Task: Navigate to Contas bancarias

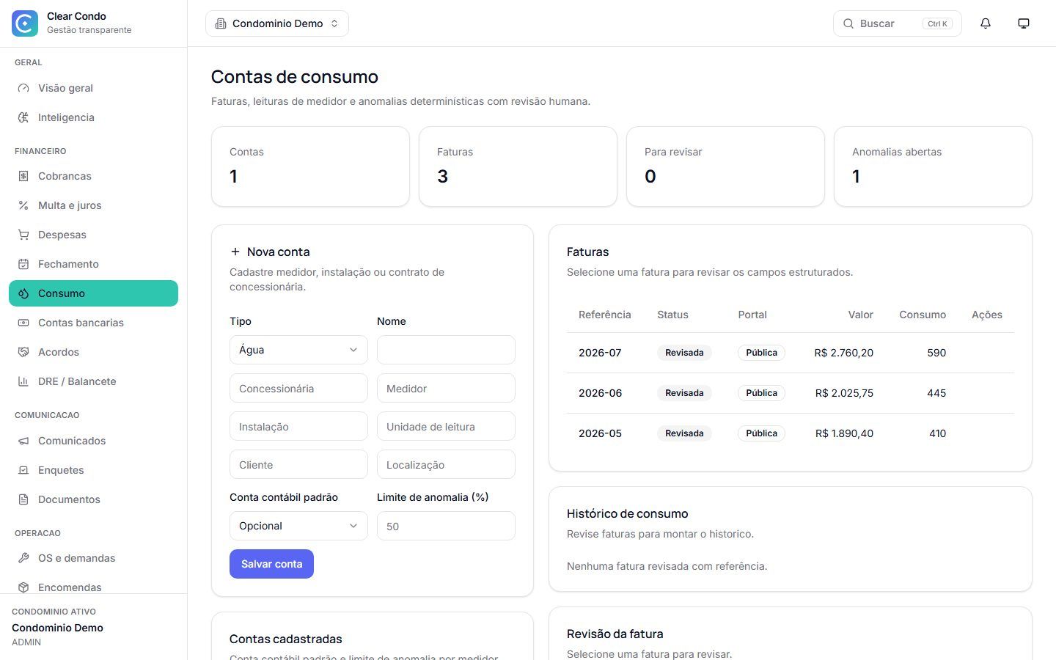Action: pyautogui.click(x=93, y=323)
